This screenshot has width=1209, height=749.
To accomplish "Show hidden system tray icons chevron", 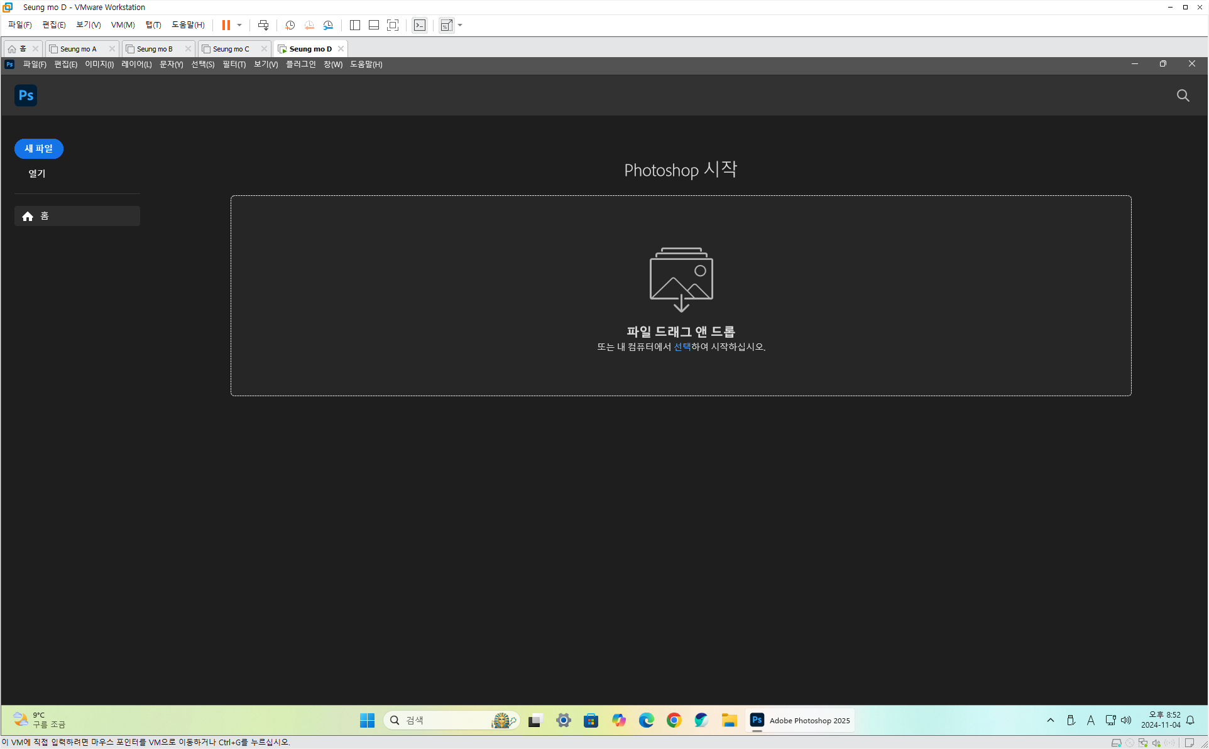I will point(1050,720).
